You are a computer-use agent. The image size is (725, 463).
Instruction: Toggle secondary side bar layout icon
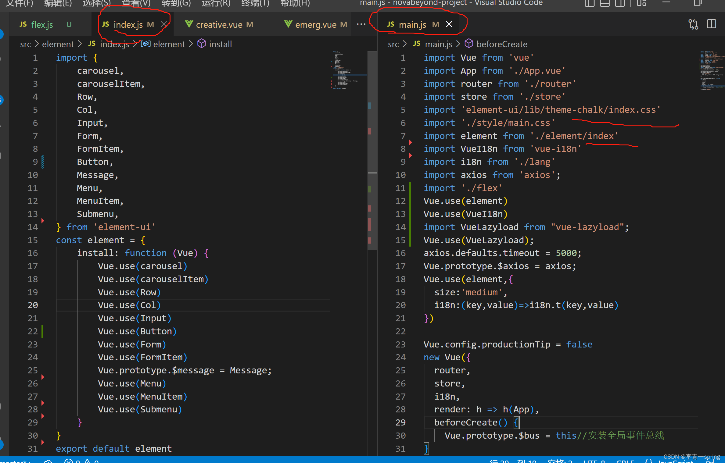click(x=619, y=3)
